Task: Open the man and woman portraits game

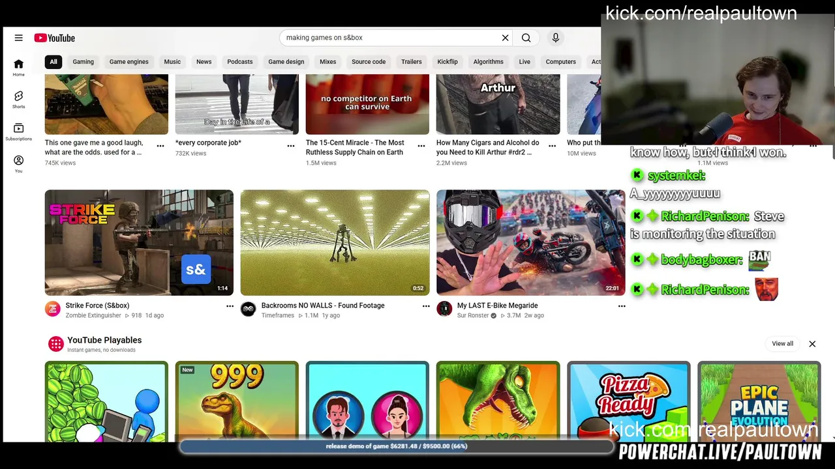Action: (367, 401)
